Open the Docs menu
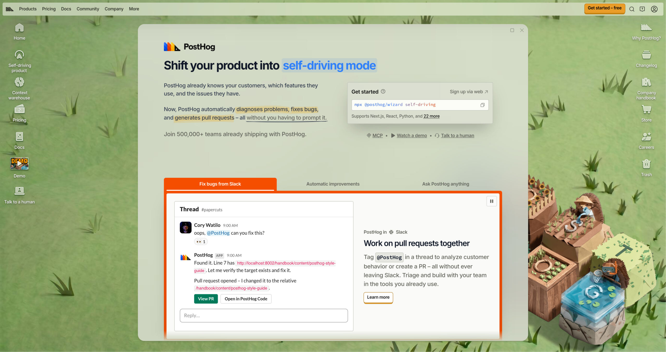 click(x=66, y=9)
